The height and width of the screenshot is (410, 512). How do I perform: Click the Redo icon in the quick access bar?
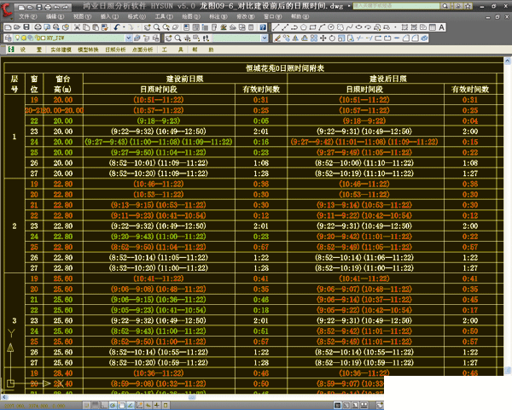(x=66, y=7)
